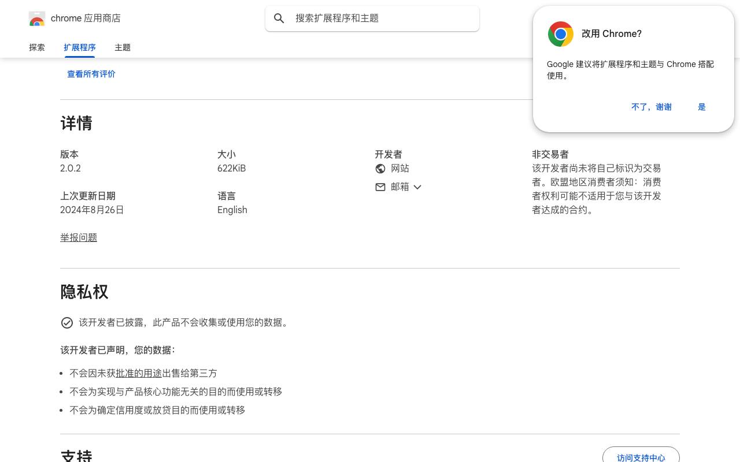The image size is (740, 462).
Task: Click the chrome 应用商店 title text
Action: (x=86, y=18)
